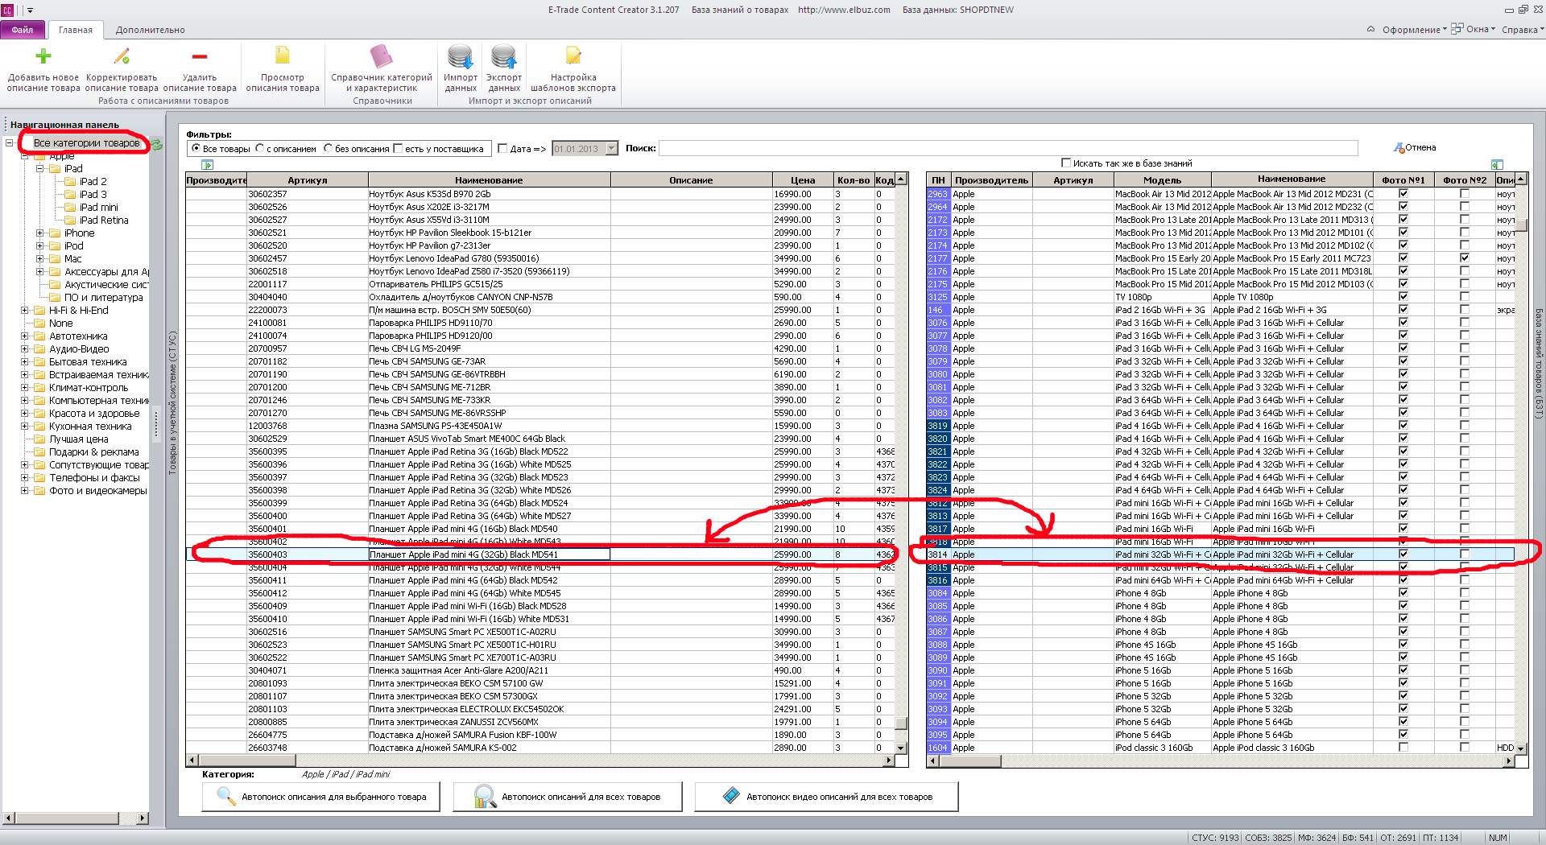This screenshot has height=845, width=1546.
Task: Open the Справка dropdown menu
Action: pyautogui.click(x=1523, y=30)
